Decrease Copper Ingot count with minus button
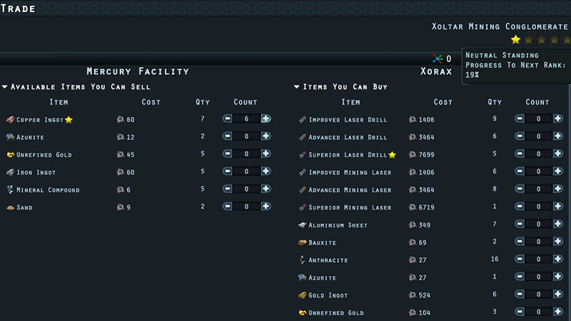The image size is (571, 321). tap(228, 119)
